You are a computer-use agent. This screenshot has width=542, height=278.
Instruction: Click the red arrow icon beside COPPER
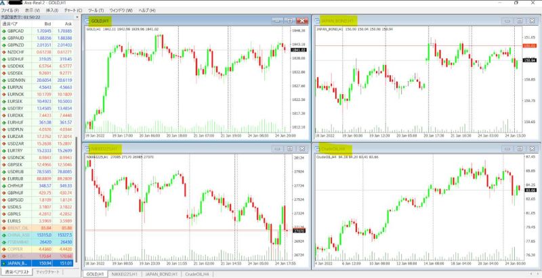4,249
